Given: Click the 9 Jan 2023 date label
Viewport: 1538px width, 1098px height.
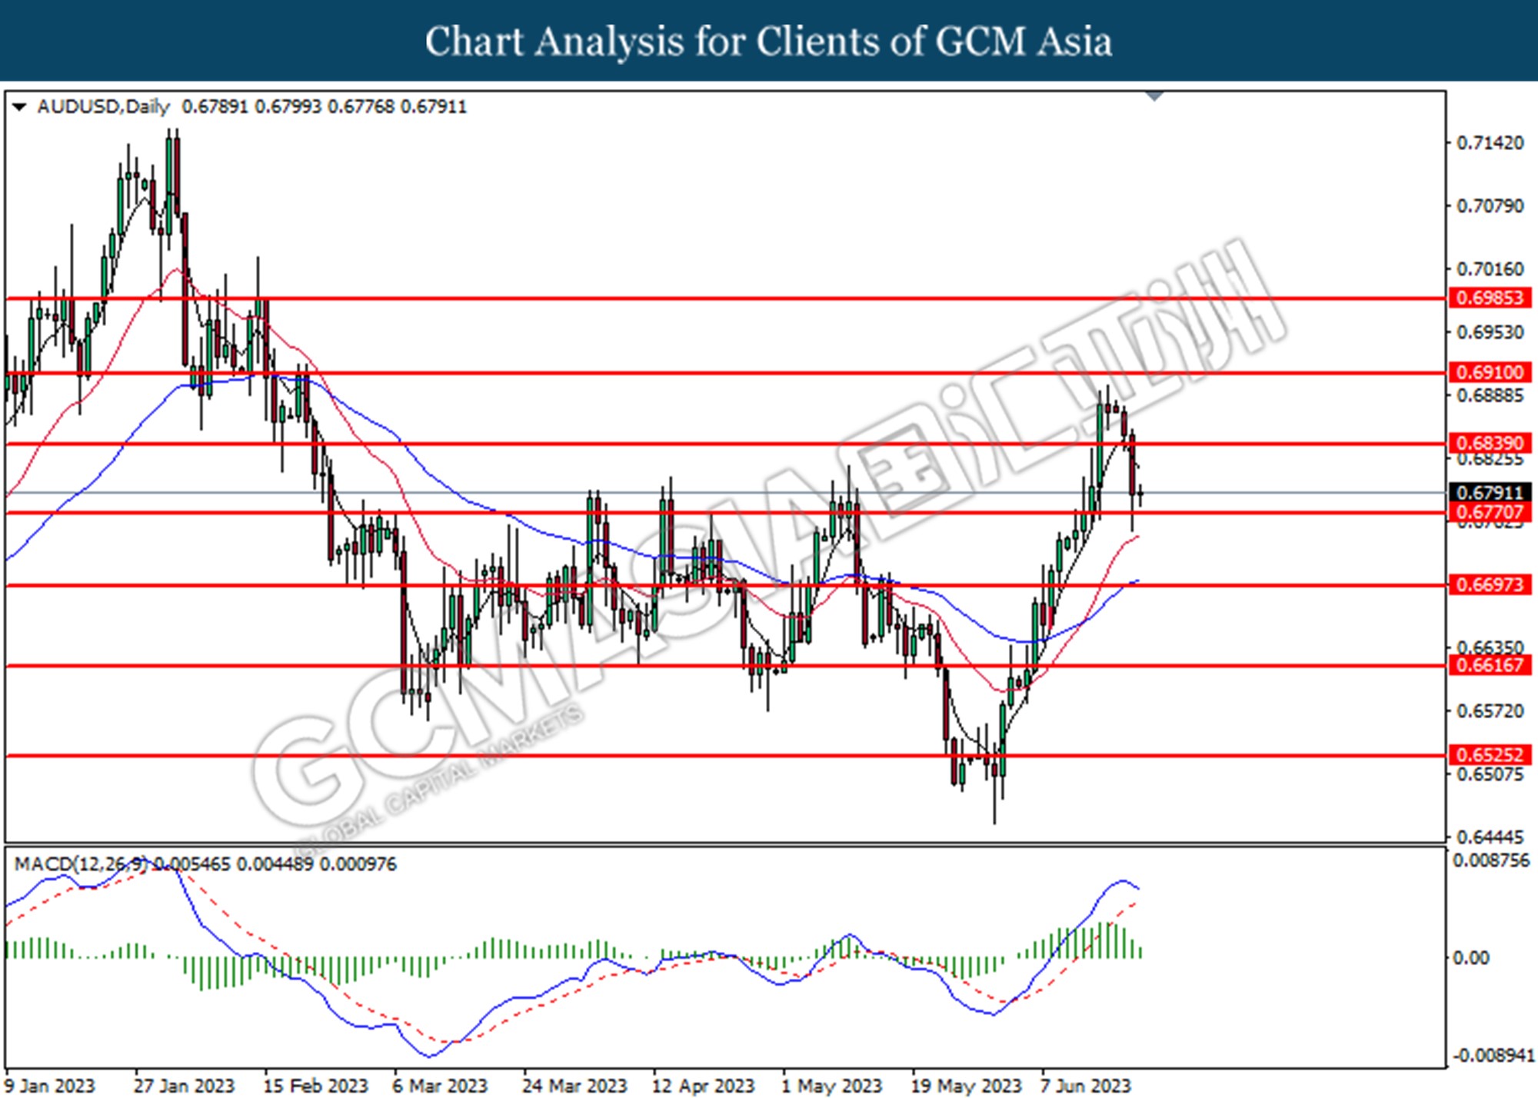Looking at the screenshot, I should [49, 1086].
